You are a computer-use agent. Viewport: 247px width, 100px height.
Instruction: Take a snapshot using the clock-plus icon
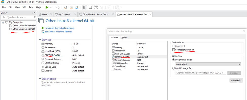click(x=66, y=7)
